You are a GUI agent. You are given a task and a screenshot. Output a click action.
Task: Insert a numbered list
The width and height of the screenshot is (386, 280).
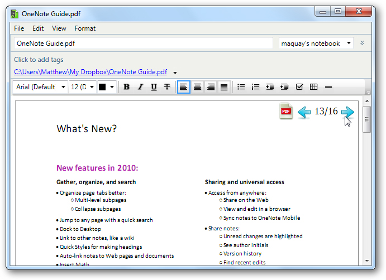tap(256, 87)
